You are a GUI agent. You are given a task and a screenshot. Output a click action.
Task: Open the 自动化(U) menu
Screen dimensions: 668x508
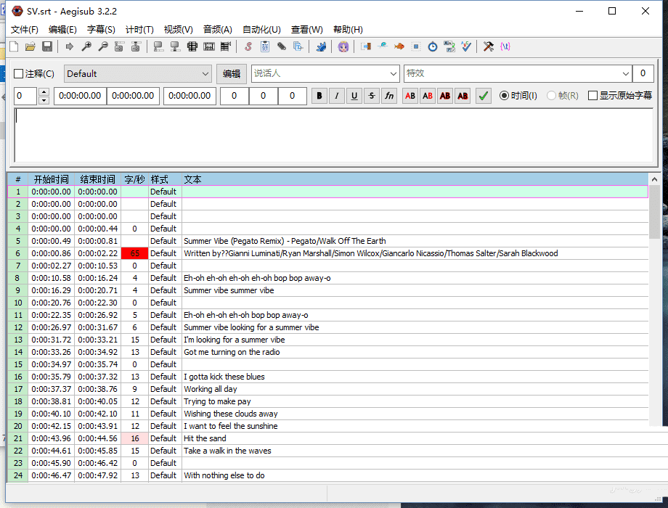point(261,29)
